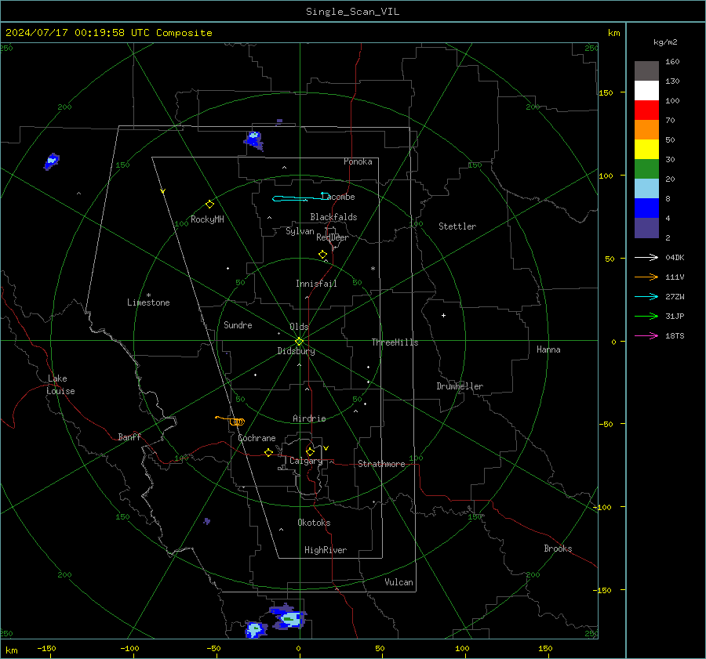Image resolution: width=706 pixels, height=659 pixels.
Task: Click the Ponoka town label
Action: coord(358,161)
